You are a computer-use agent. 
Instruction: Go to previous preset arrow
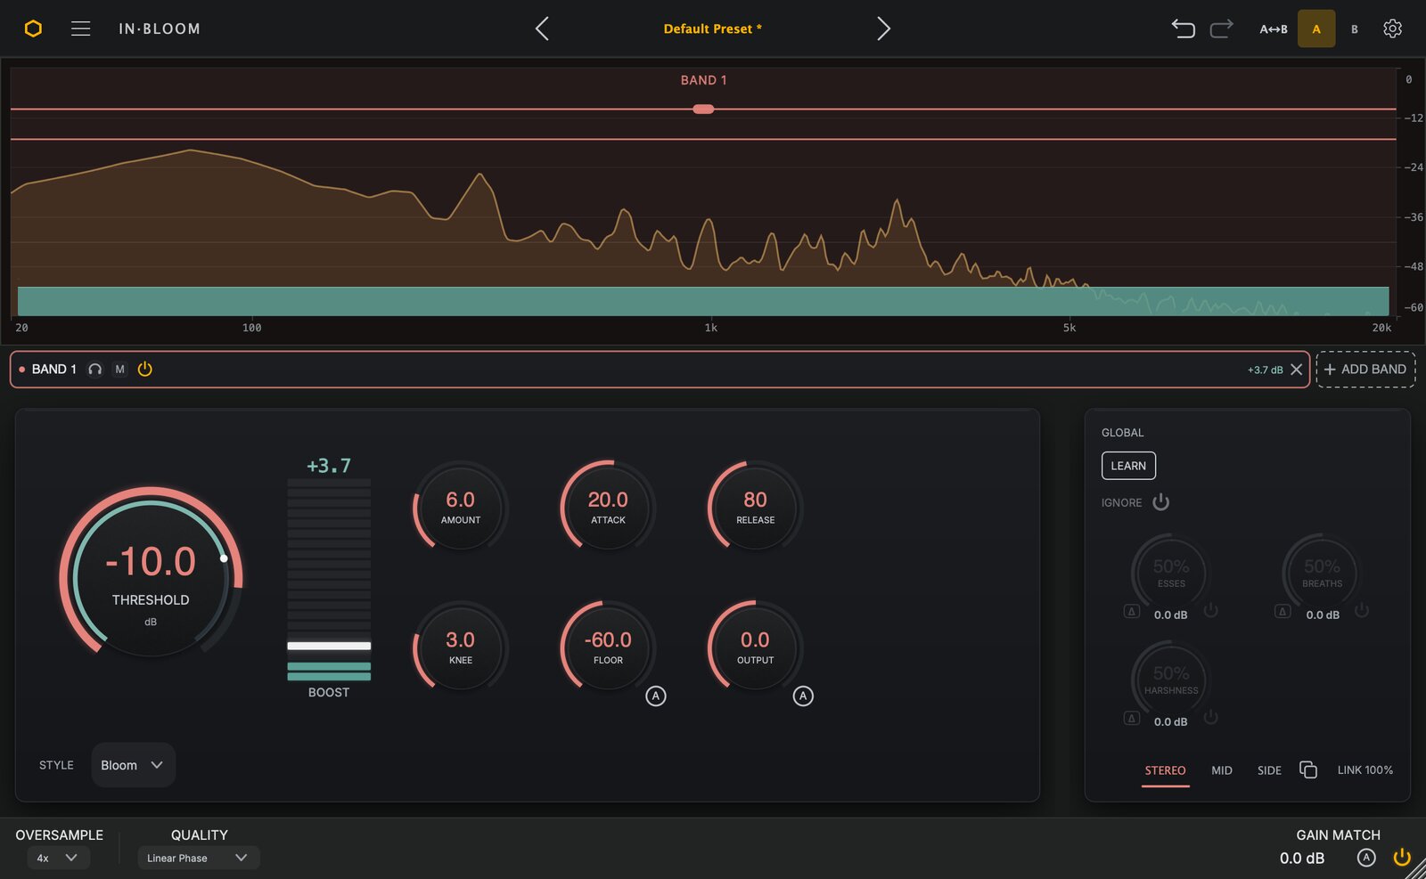pos(542,28)
